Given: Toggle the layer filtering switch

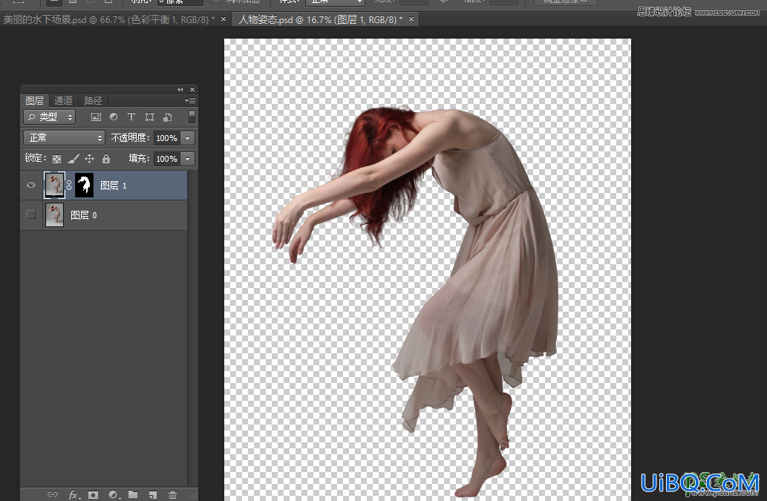Looking at the screenshot, I should click(192, 117).
